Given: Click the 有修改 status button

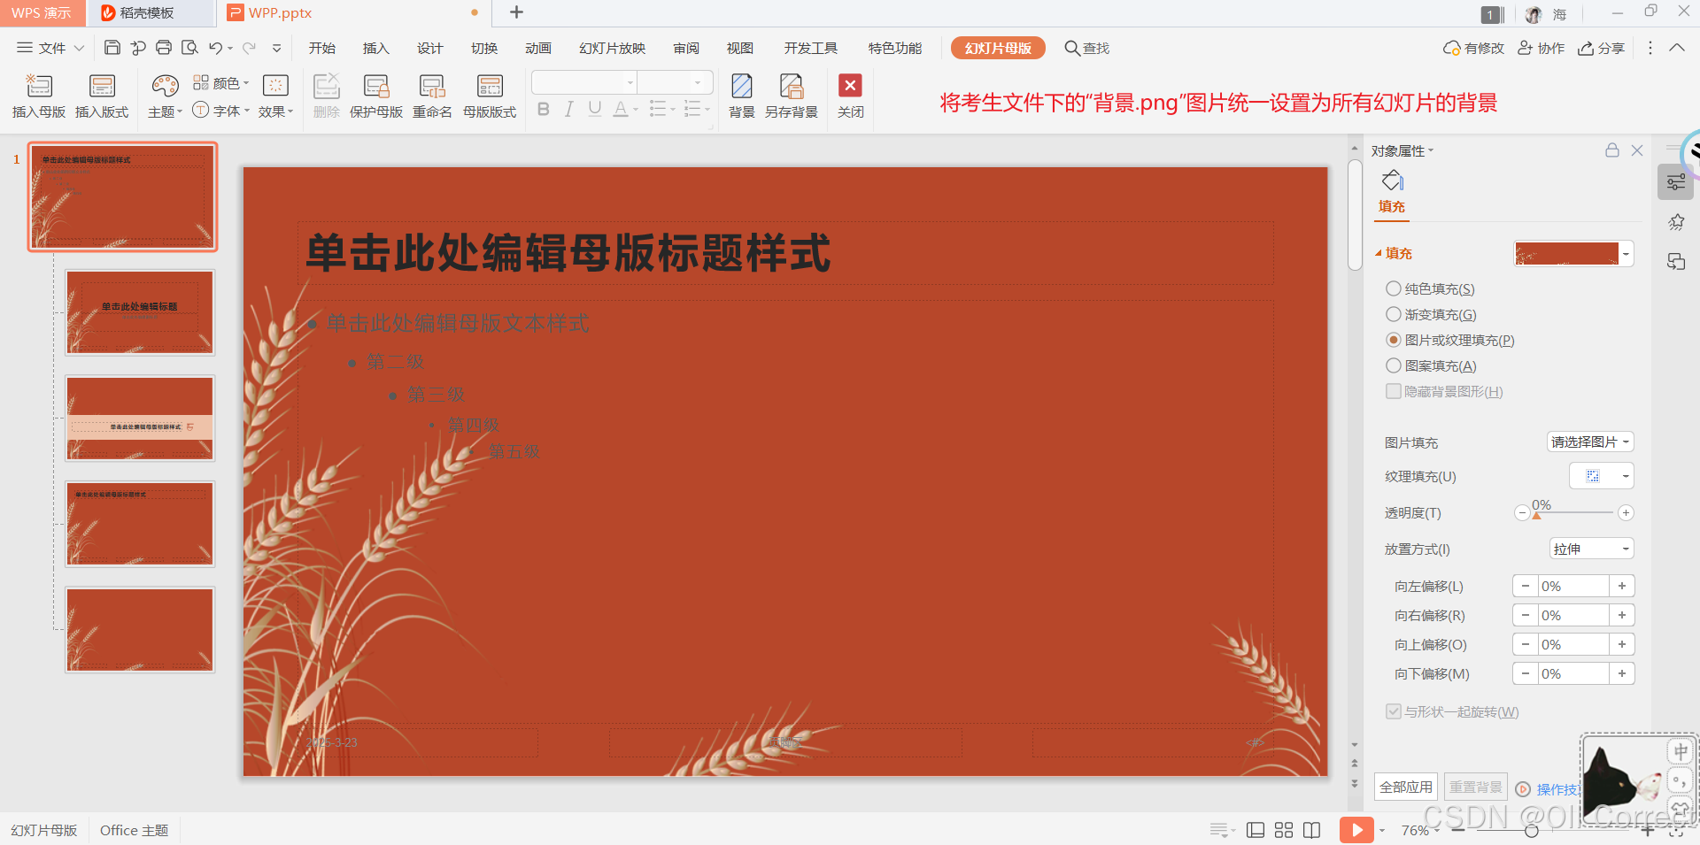Looking at the screenshot, I should pos(1473,48).
